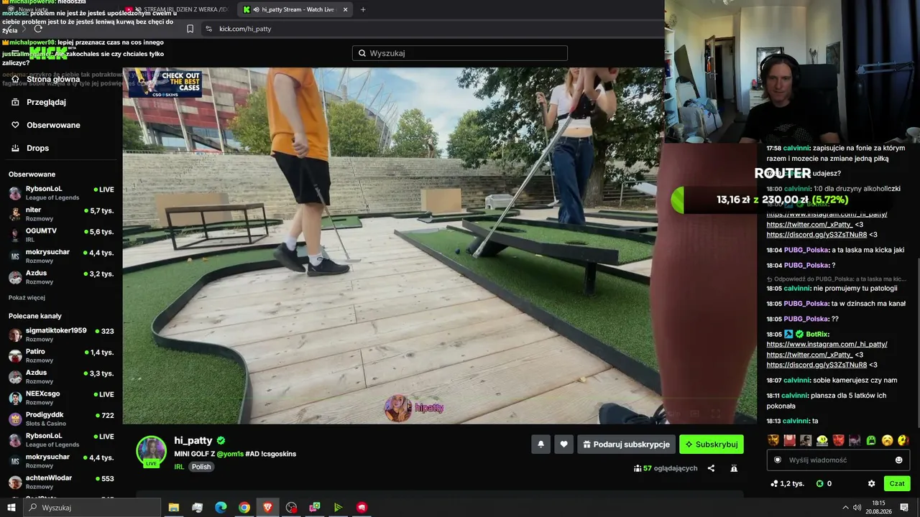Open File Explorer from the taskbar
The width and height of the screenshot is (920, 517).
(x=174, y=508)
